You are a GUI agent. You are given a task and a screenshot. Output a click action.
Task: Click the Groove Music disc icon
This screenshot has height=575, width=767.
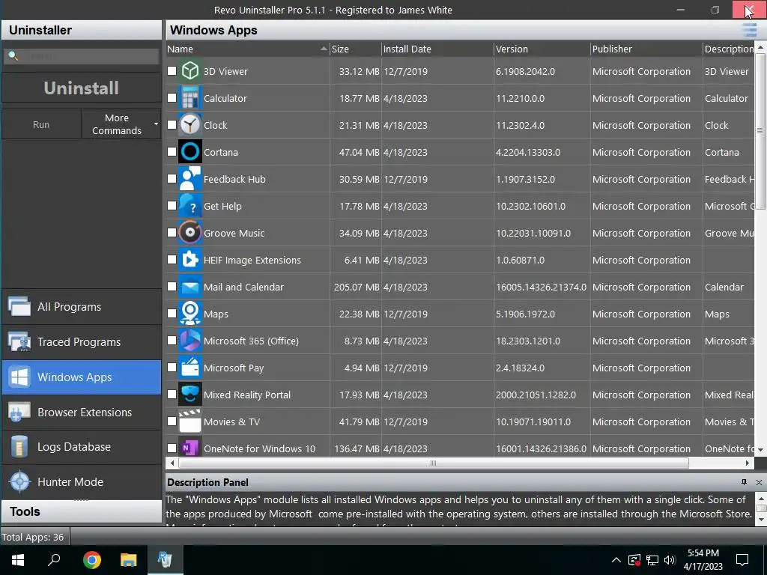[x=190, y=233]
